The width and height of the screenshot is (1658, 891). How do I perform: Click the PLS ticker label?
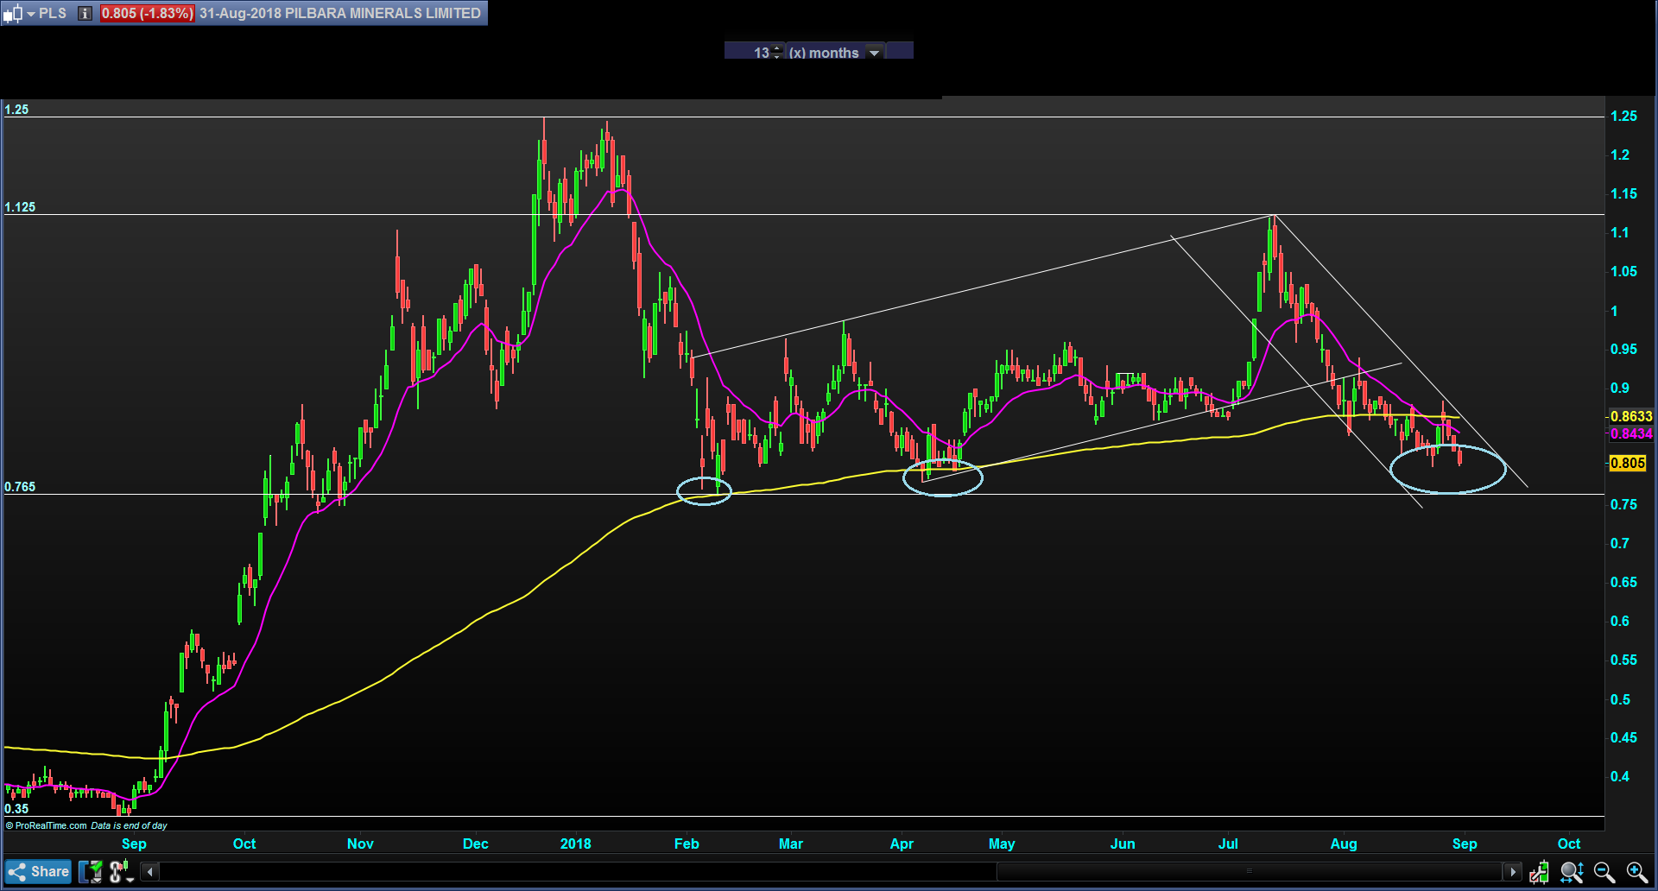click(x=53, y=14)
